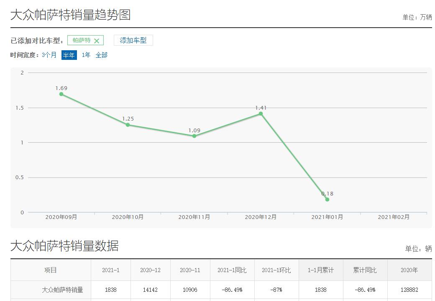Click the 14142 sales value cell

click(150, 290)
